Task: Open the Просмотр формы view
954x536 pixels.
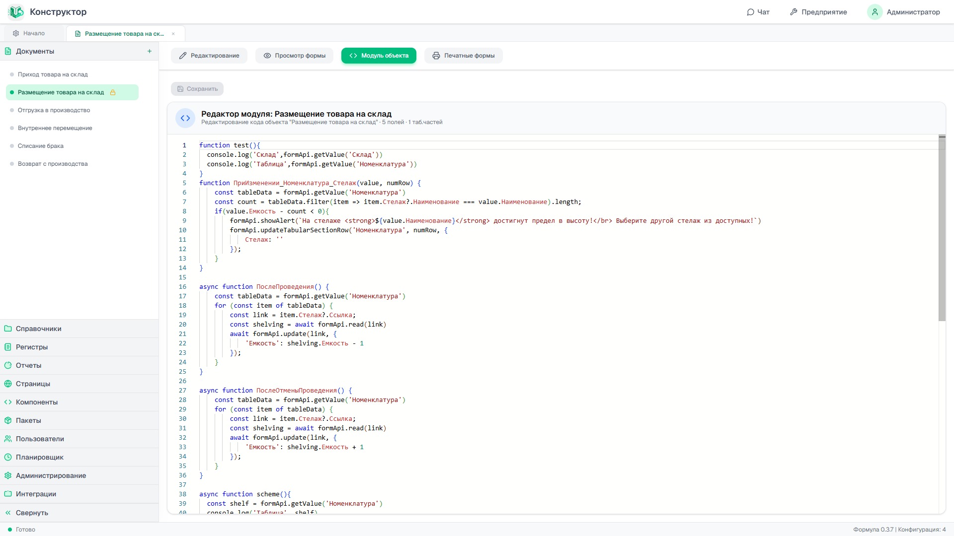Action: click(295, 56)
